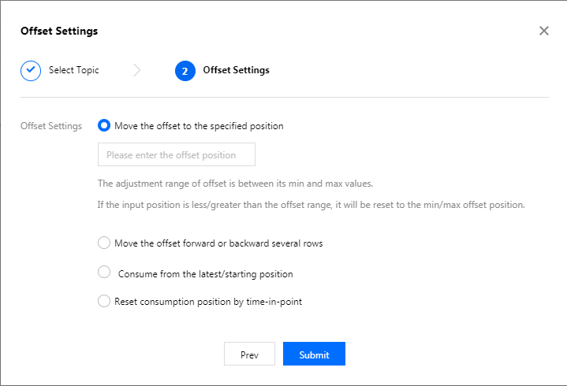Click the 'Move the offset forward or backward several rows' label
This screenshot has width=567, height=386.
coord(218,243)
